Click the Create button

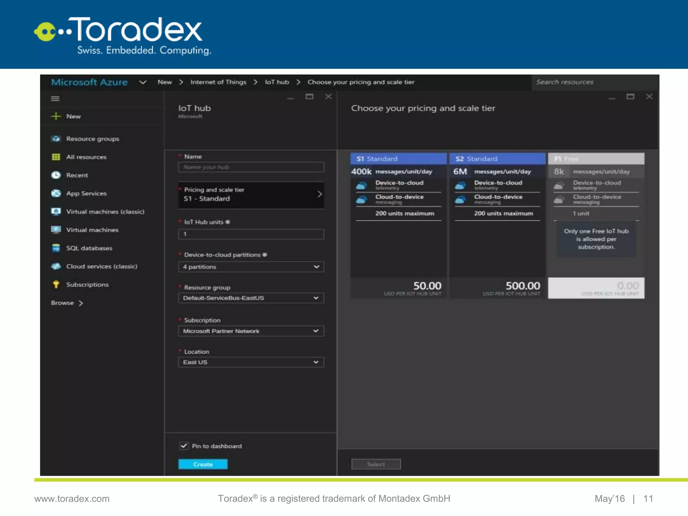tap(203, 464)
